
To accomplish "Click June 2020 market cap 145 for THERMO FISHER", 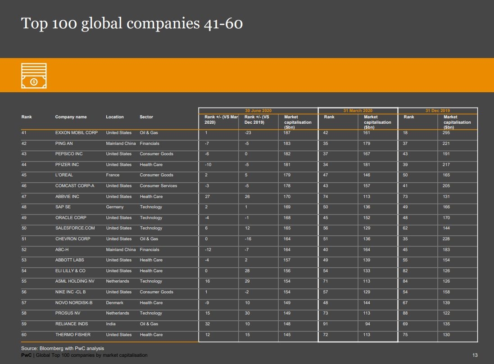I will (x=287, y=334).
